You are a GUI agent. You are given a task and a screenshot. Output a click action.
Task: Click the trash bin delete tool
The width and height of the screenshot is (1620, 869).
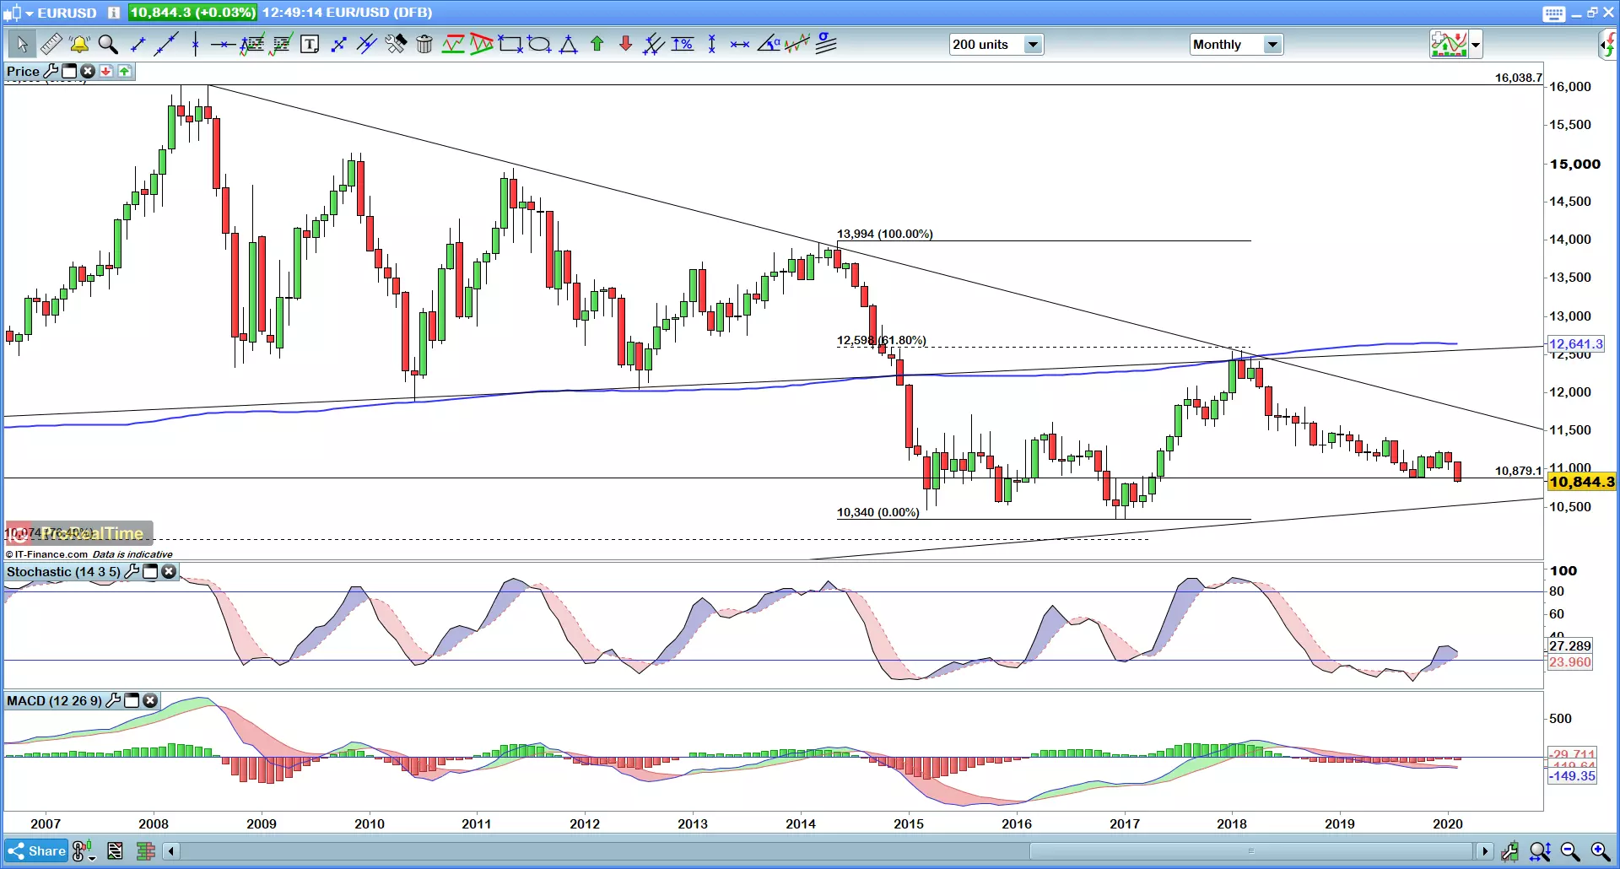coord(424,44)
